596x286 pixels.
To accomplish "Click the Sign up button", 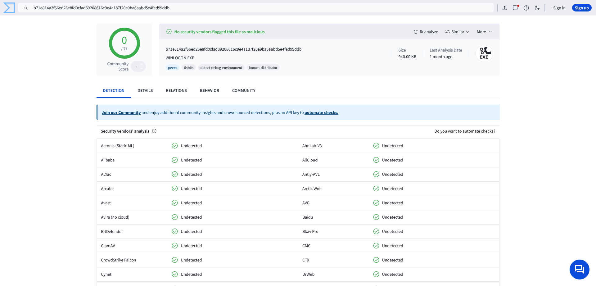I will pos(581,8).
